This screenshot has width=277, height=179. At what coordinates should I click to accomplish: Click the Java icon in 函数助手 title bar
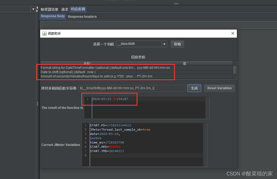click(x=44, y=33)
